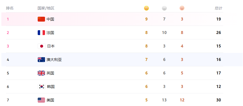Click the silver medal icon in header
The image size is (243, 106).
(x=164, y=8)
